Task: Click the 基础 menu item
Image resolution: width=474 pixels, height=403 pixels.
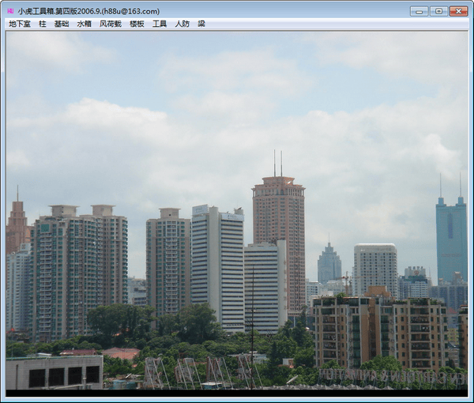Action: [62, 24]
